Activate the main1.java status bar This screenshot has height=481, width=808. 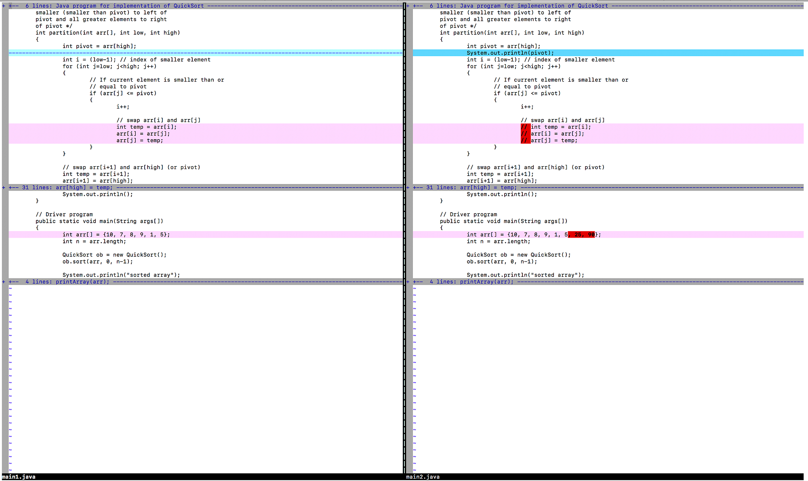tap(19, 477)
